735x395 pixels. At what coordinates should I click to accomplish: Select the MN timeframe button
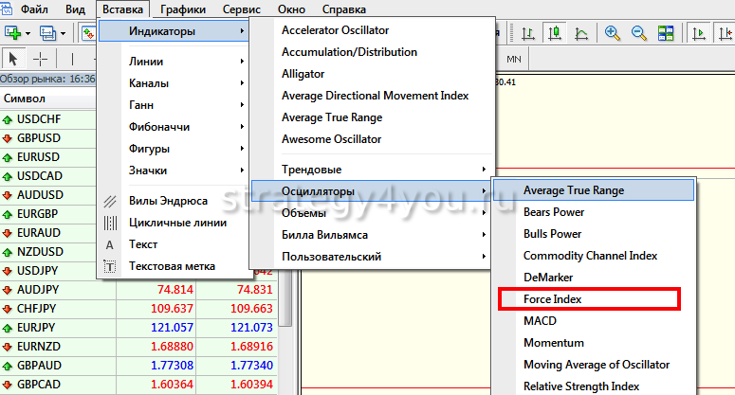tap(515, 59)
